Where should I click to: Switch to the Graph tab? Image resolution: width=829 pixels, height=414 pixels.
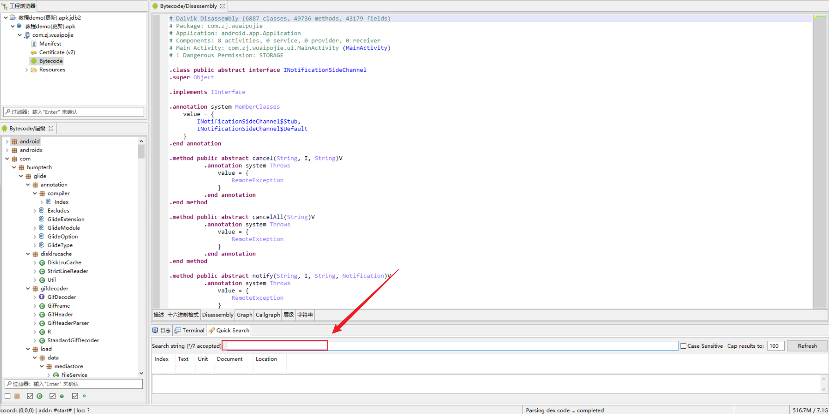[244, 315]
